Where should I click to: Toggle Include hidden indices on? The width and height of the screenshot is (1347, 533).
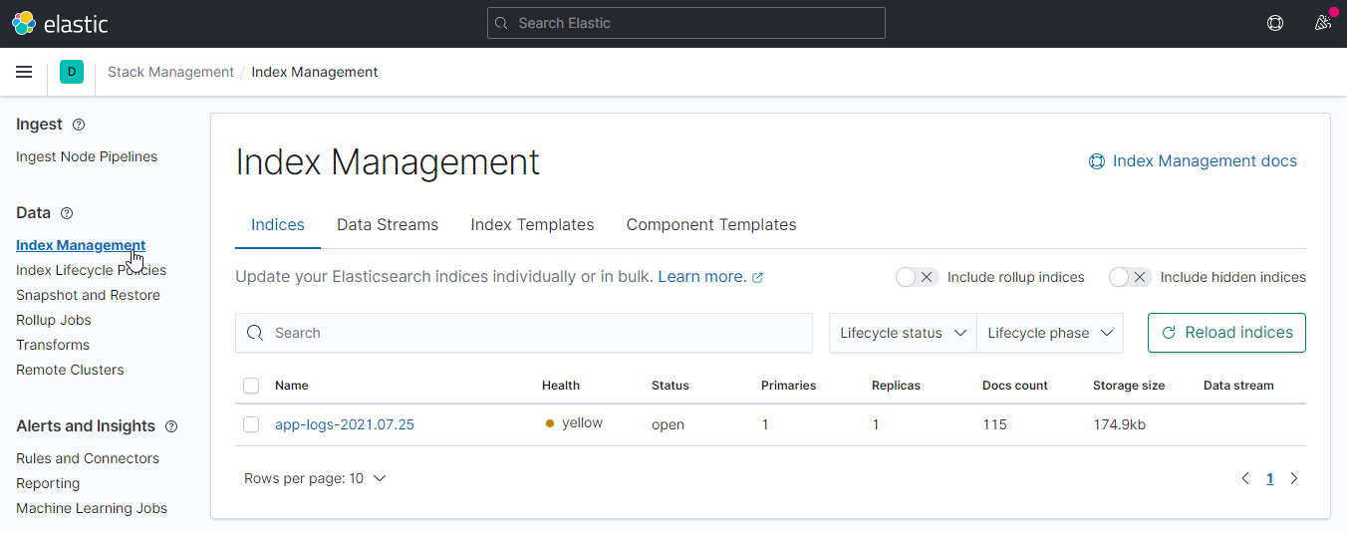[x=1130, y=277]
